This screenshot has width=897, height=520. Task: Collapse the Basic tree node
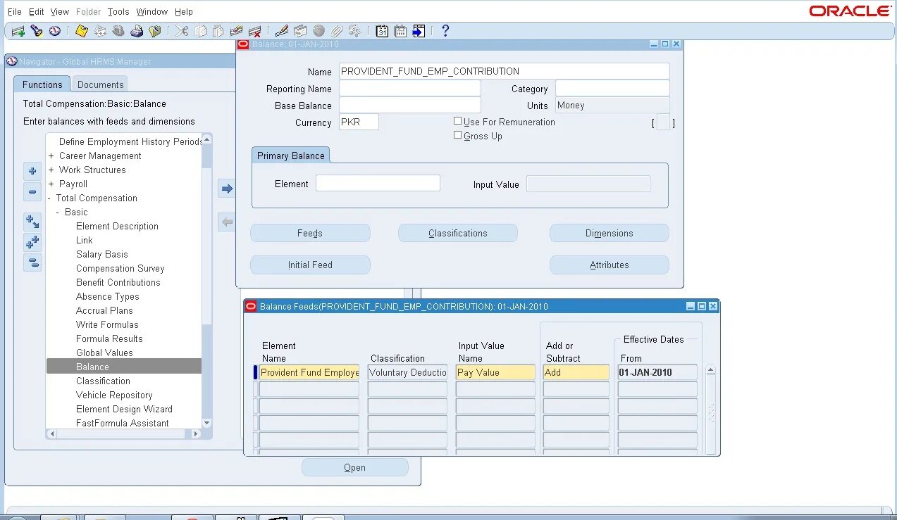[58, 213]
